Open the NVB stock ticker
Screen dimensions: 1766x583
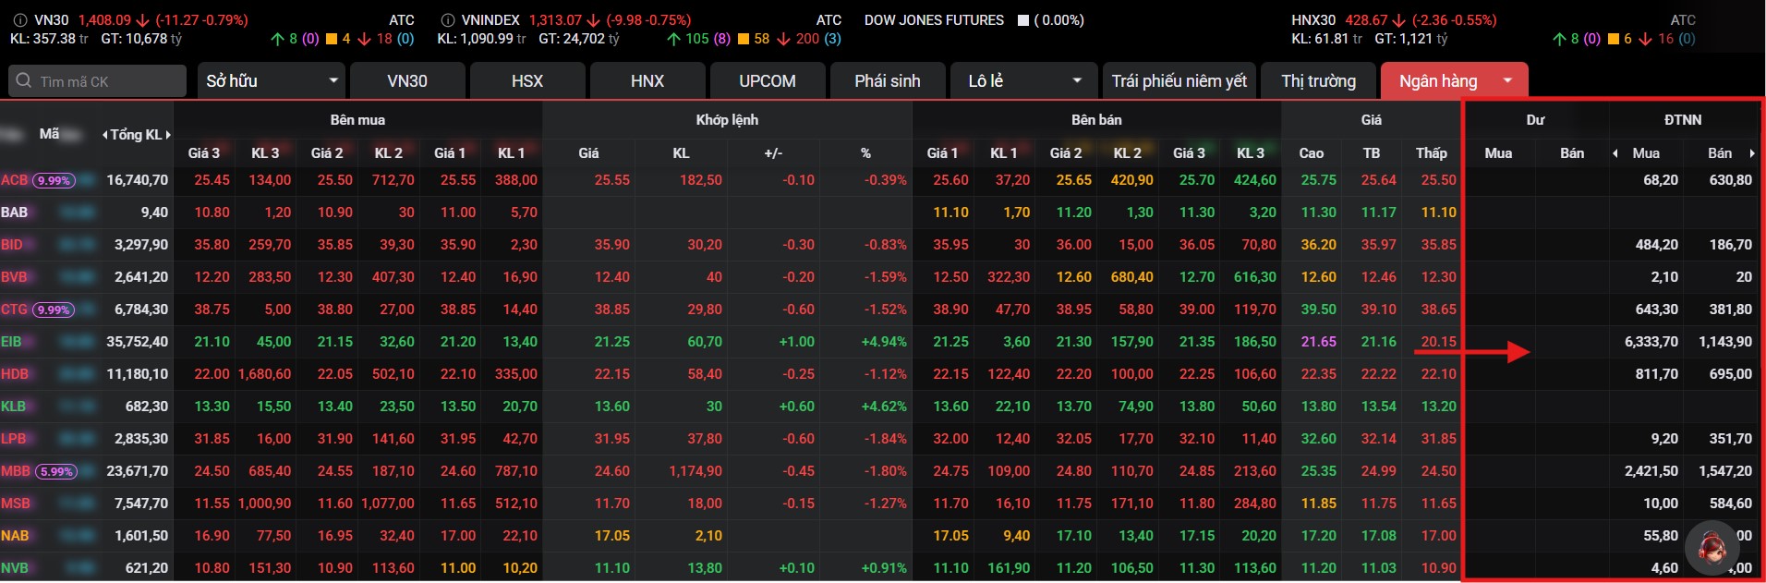pyautogui.click(x=15, y=568)
